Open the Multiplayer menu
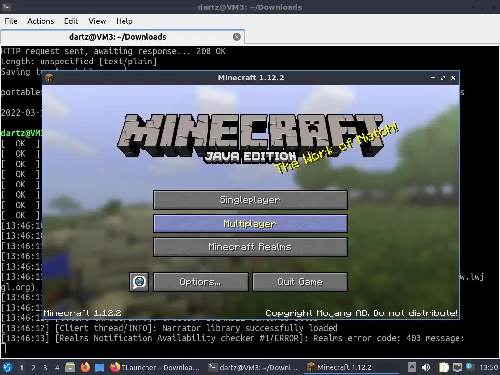Image resolution: width=500 pixels, height=375 pixels. pyautogui.click(x=250, y=224)
